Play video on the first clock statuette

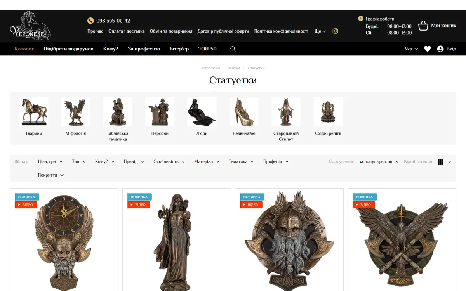point(26,204)
